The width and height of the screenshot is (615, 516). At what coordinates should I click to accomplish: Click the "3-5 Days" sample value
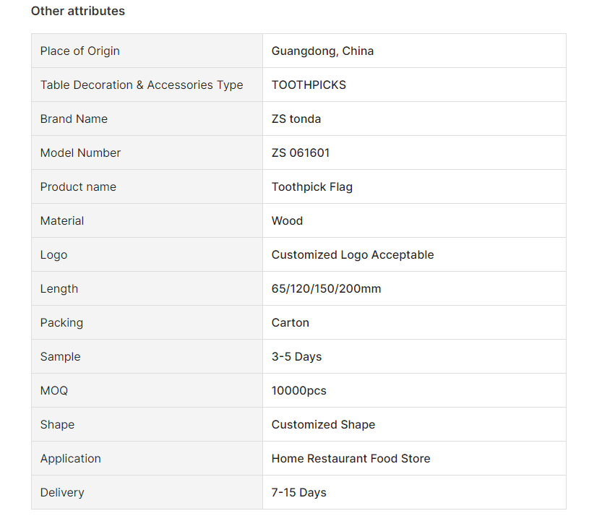[296, 356]
